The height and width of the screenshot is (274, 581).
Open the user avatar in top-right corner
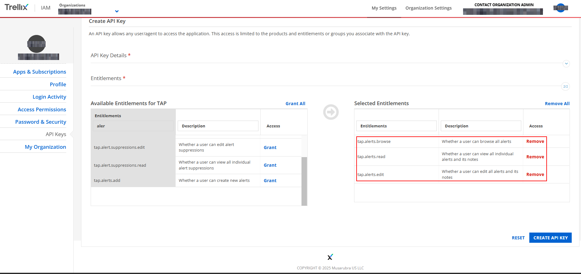[x=561, y=8]
